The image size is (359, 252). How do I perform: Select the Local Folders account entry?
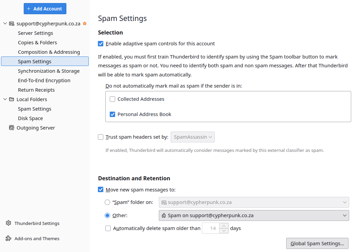32,99
